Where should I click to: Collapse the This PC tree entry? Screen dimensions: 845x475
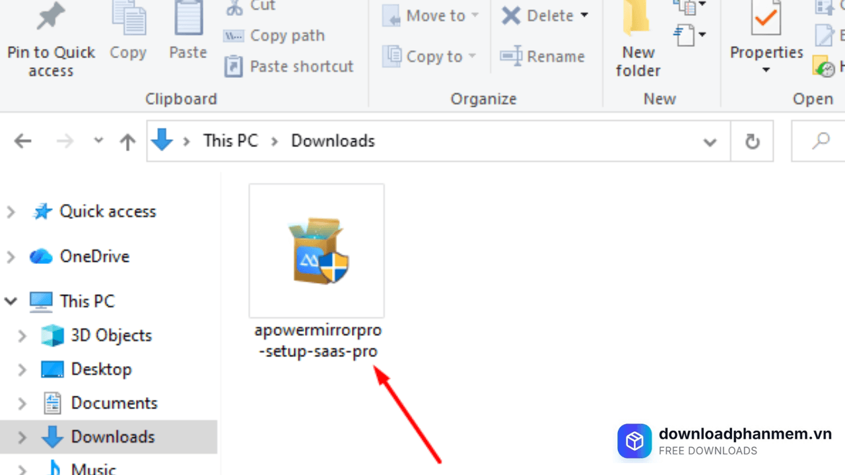tap(11, 301)
